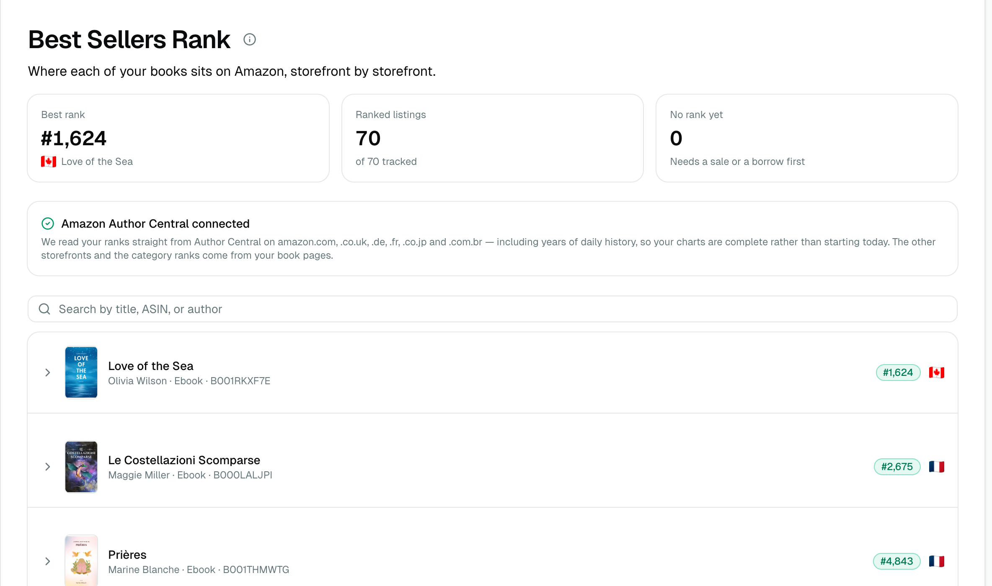Open the Prières cover thumbnail
Viewport: 992px width, 586px height.
click(81, 560)
